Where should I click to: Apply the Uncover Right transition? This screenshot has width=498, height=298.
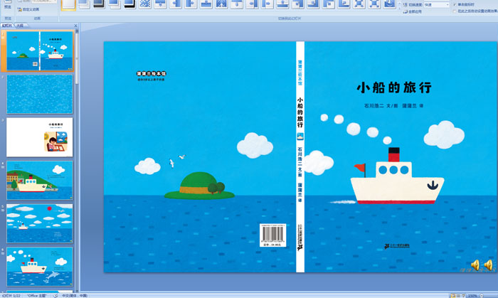click(267, 4)
